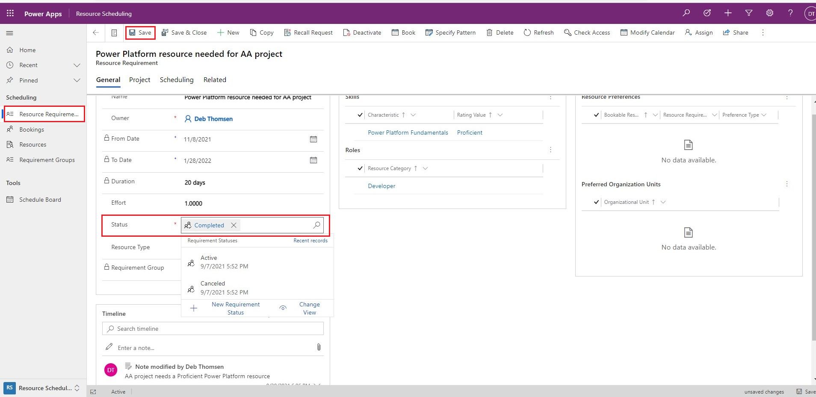The image size is (816, 397).
Task: Select the Book command
Action: [404, 32]
